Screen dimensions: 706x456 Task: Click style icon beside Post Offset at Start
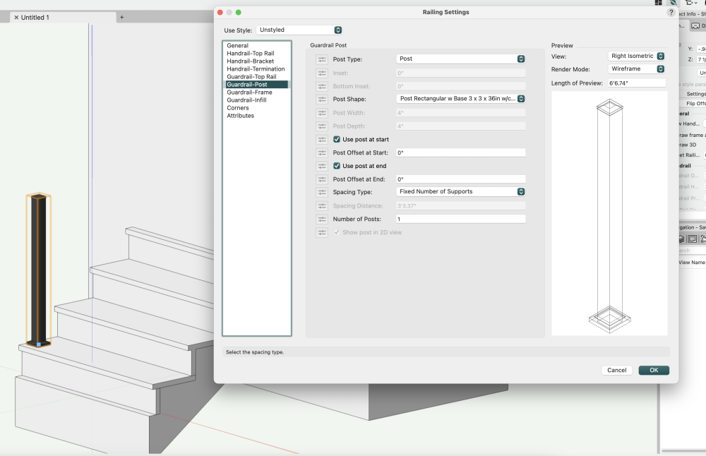click(x=322, y=152)
